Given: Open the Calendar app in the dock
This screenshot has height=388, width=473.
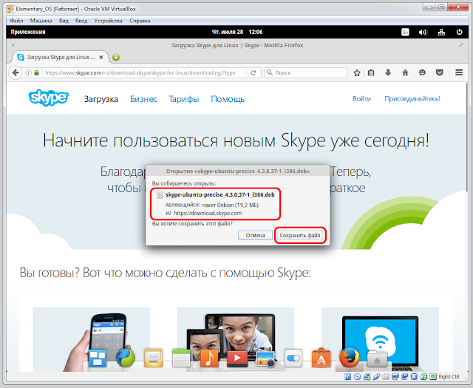Looking at the screenshot, I should pos(181,358).
